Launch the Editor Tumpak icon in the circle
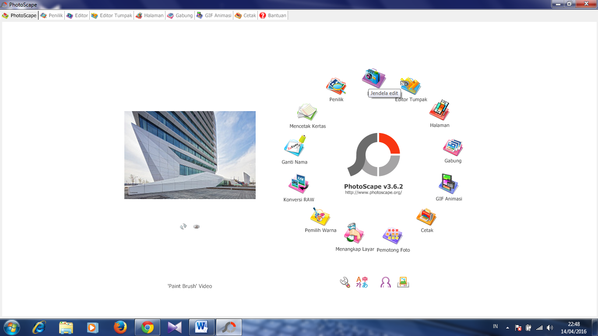 (411, 86)
